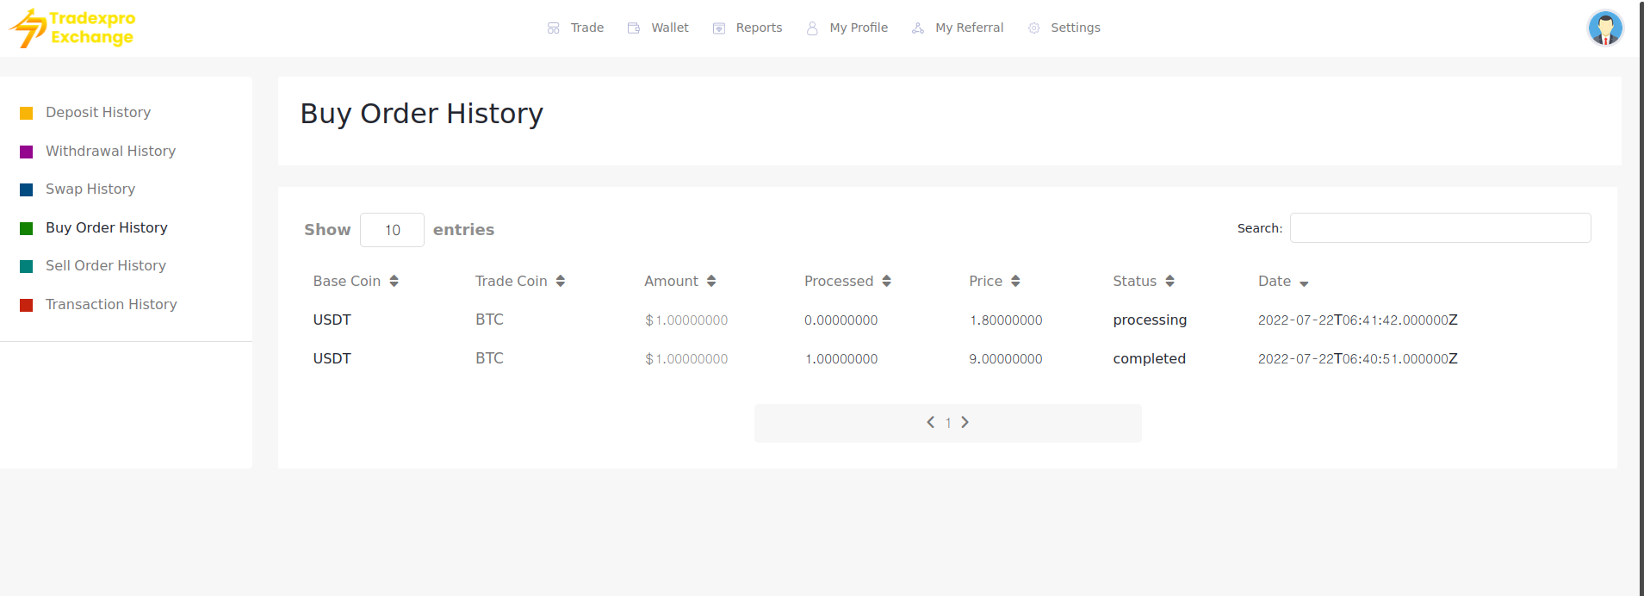
Task: Open Sell Order History in sidebar
Action: 105,266
